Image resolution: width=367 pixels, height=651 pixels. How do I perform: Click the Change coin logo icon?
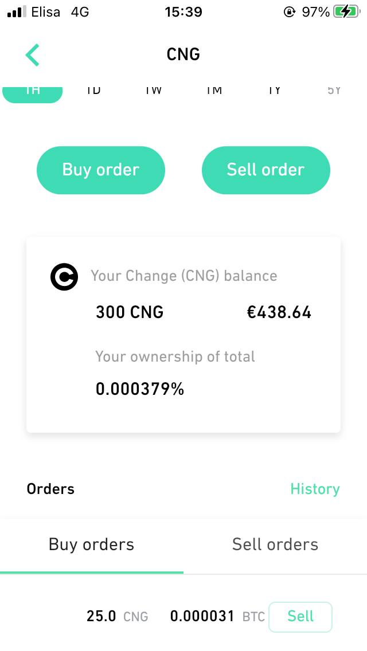tap(64, 277)
